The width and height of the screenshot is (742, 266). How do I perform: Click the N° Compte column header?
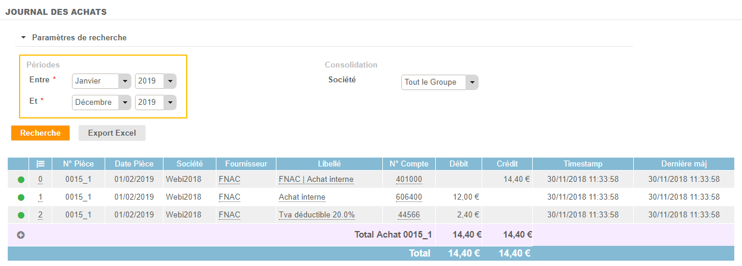409,164
